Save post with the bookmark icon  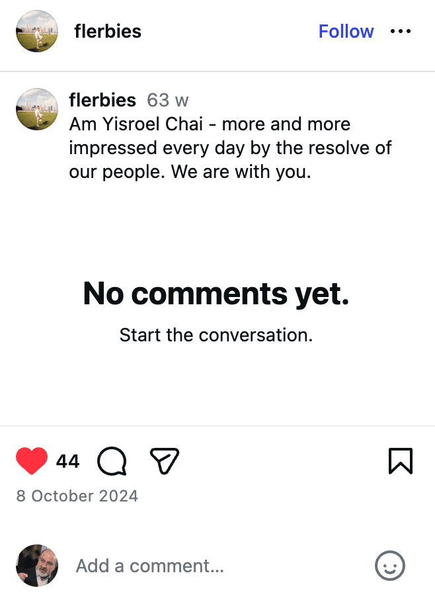(400, 461)
